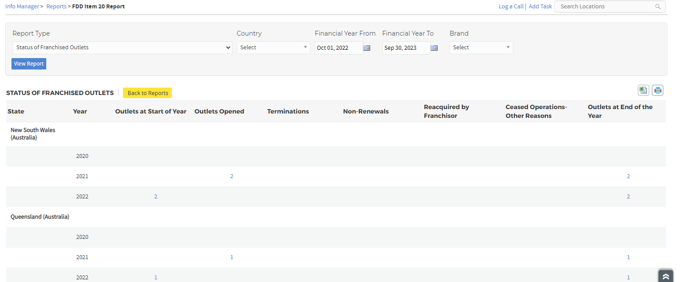The image size is (680, 282).
Task: Click the 2022 year under Queensland
Action: (x=82, y=278)
